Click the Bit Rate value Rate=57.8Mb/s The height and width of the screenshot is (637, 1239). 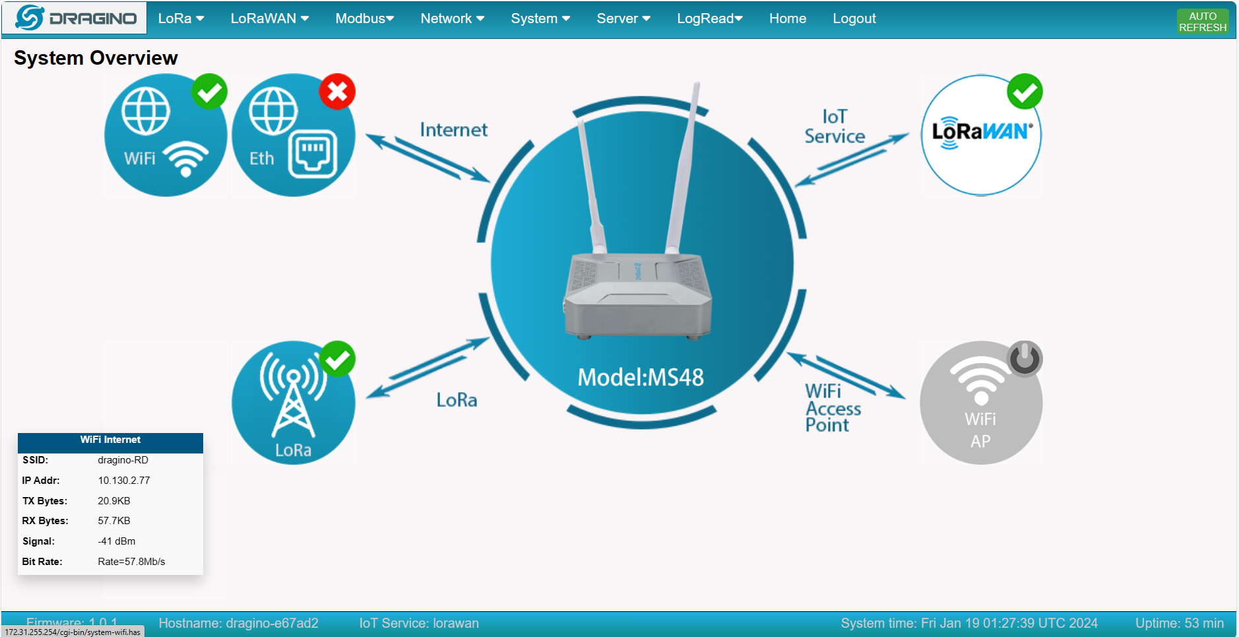coord(131,562)
